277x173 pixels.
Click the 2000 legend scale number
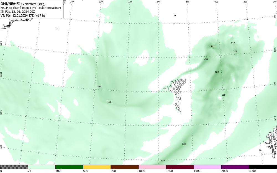tap(225, 171)
